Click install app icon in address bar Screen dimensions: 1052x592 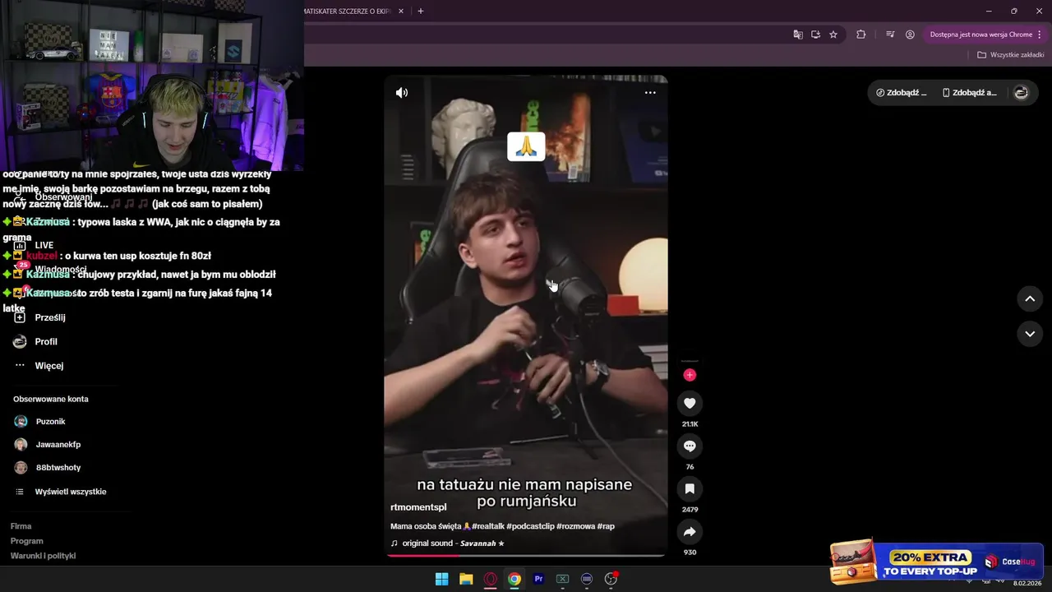[x=815, y=35]
